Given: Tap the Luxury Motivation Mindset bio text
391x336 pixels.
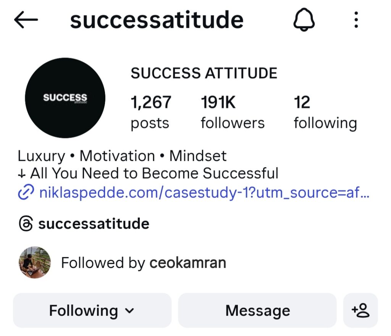Looking at the screenshot, I should 122,156.
